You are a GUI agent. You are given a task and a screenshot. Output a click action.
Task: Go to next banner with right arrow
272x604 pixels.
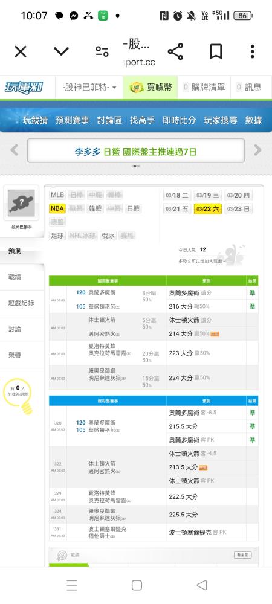point(257,150)
